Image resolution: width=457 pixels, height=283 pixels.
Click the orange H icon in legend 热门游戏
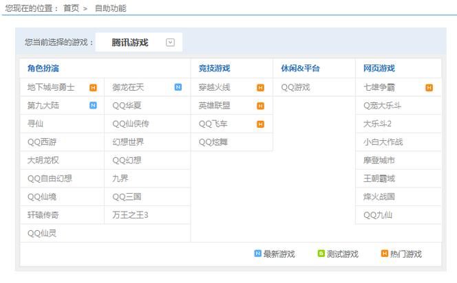coord(385,253)
